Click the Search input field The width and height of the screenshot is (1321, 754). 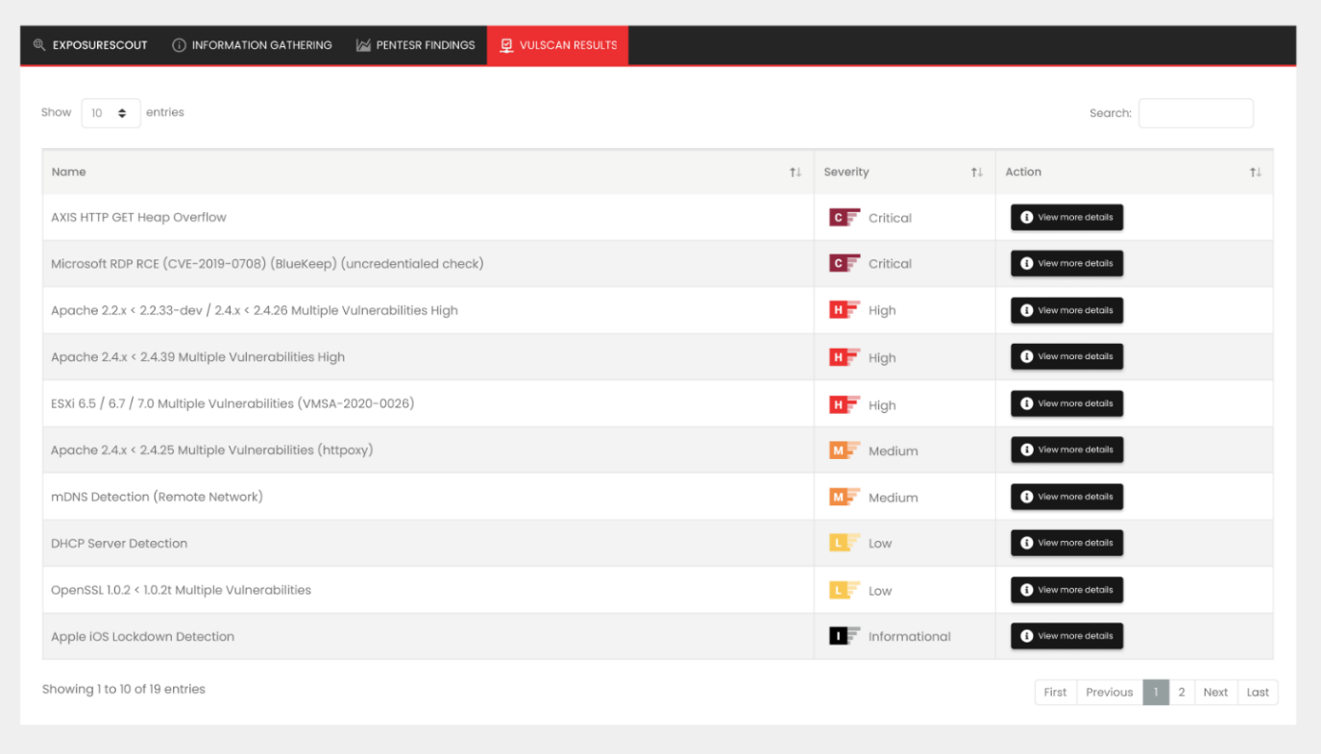pos(1195,113)
